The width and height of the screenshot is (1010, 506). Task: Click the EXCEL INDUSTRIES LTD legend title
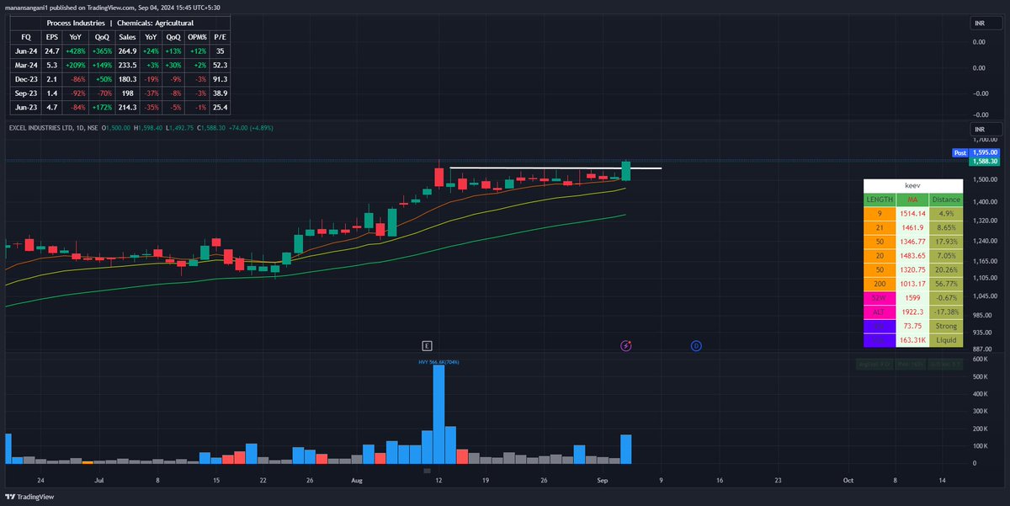[x=39, y=127]
